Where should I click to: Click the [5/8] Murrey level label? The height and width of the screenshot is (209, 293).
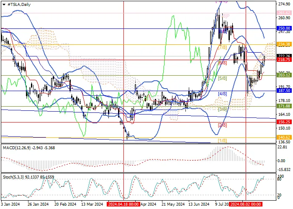pos(222,79)
